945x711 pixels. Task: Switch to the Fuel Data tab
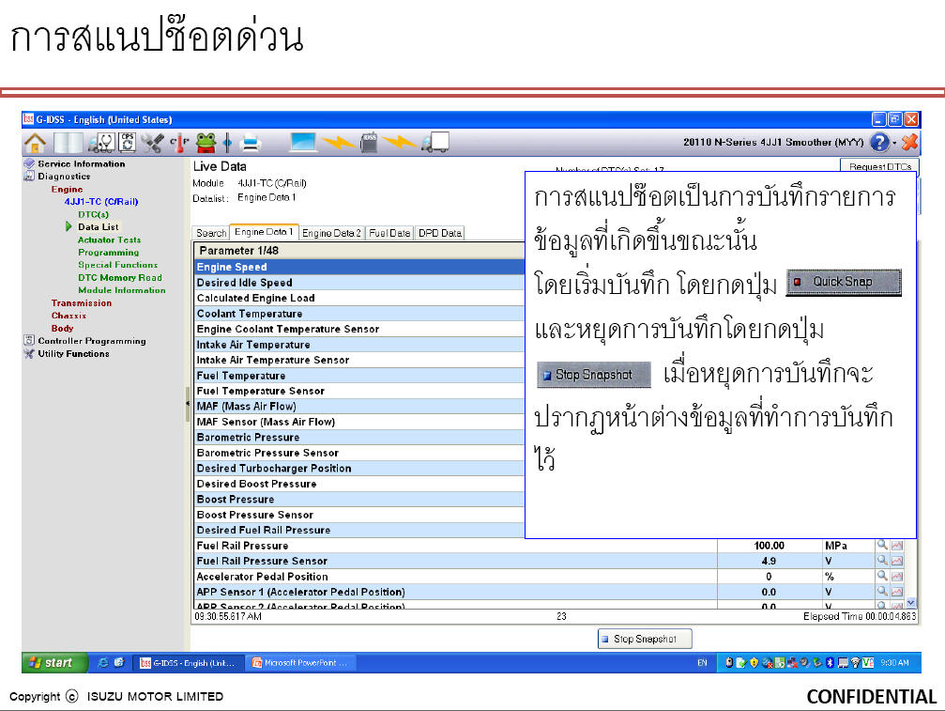tap(389, 233)
